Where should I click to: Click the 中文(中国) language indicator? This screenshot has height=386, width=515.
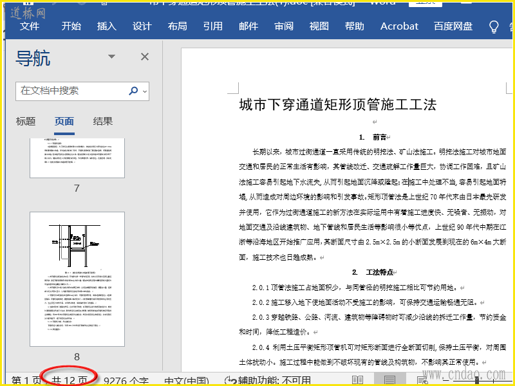pos(187,381)
